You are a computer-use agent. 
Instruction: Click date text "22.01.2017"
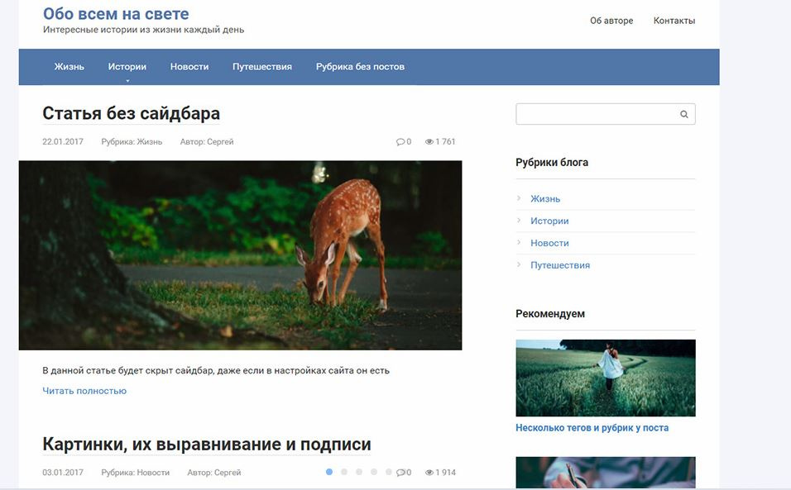63,142
